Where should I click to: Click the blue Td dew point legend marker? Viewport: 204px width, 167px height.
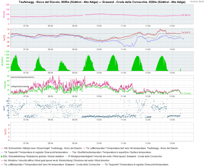3,152
